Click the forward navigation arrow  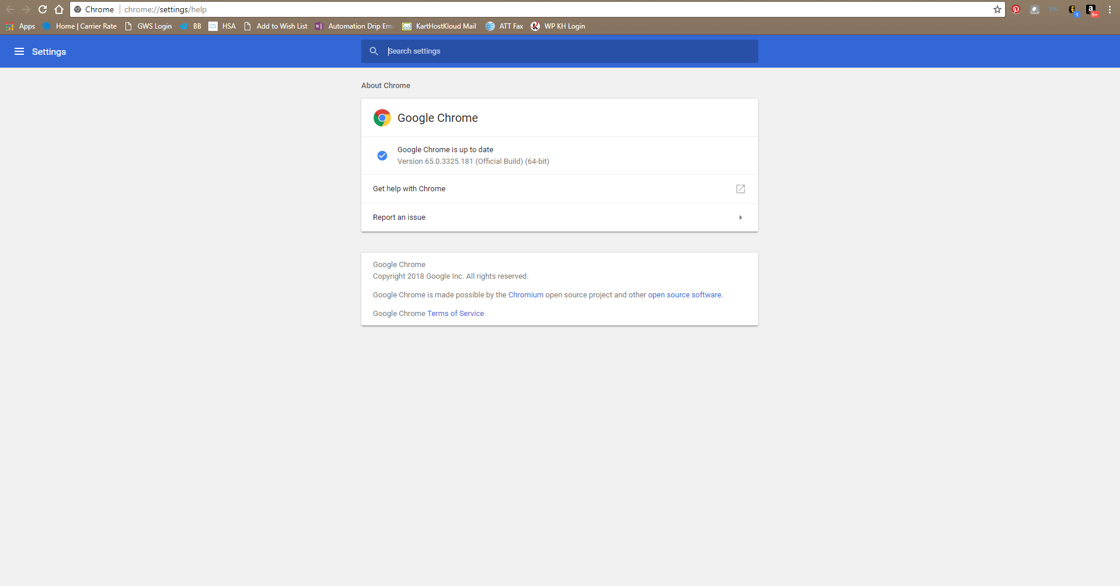point(26,9)
